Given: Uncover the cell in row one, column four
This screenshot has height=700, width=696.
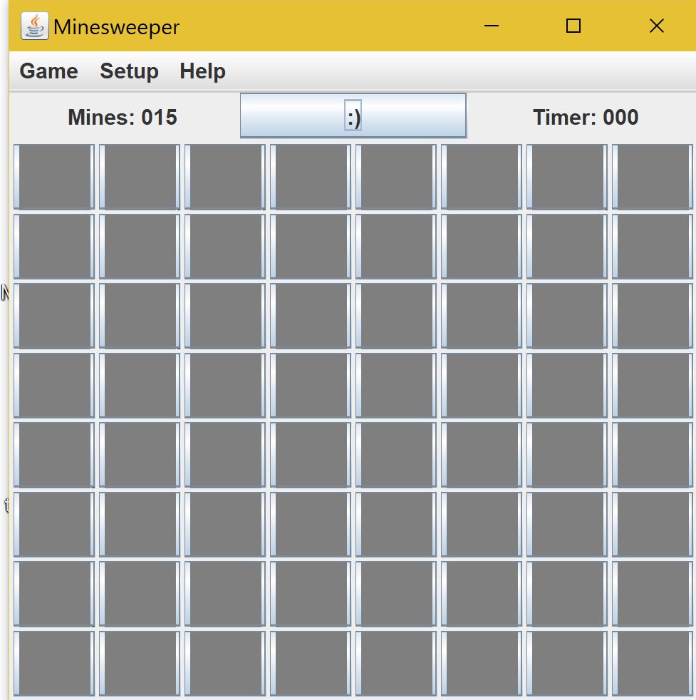Looking at the screenshot, I should pyautogui.click(x=311, y=176).
